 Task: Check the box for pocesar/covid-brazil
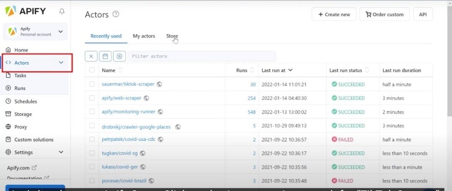[x=92, y=181]
